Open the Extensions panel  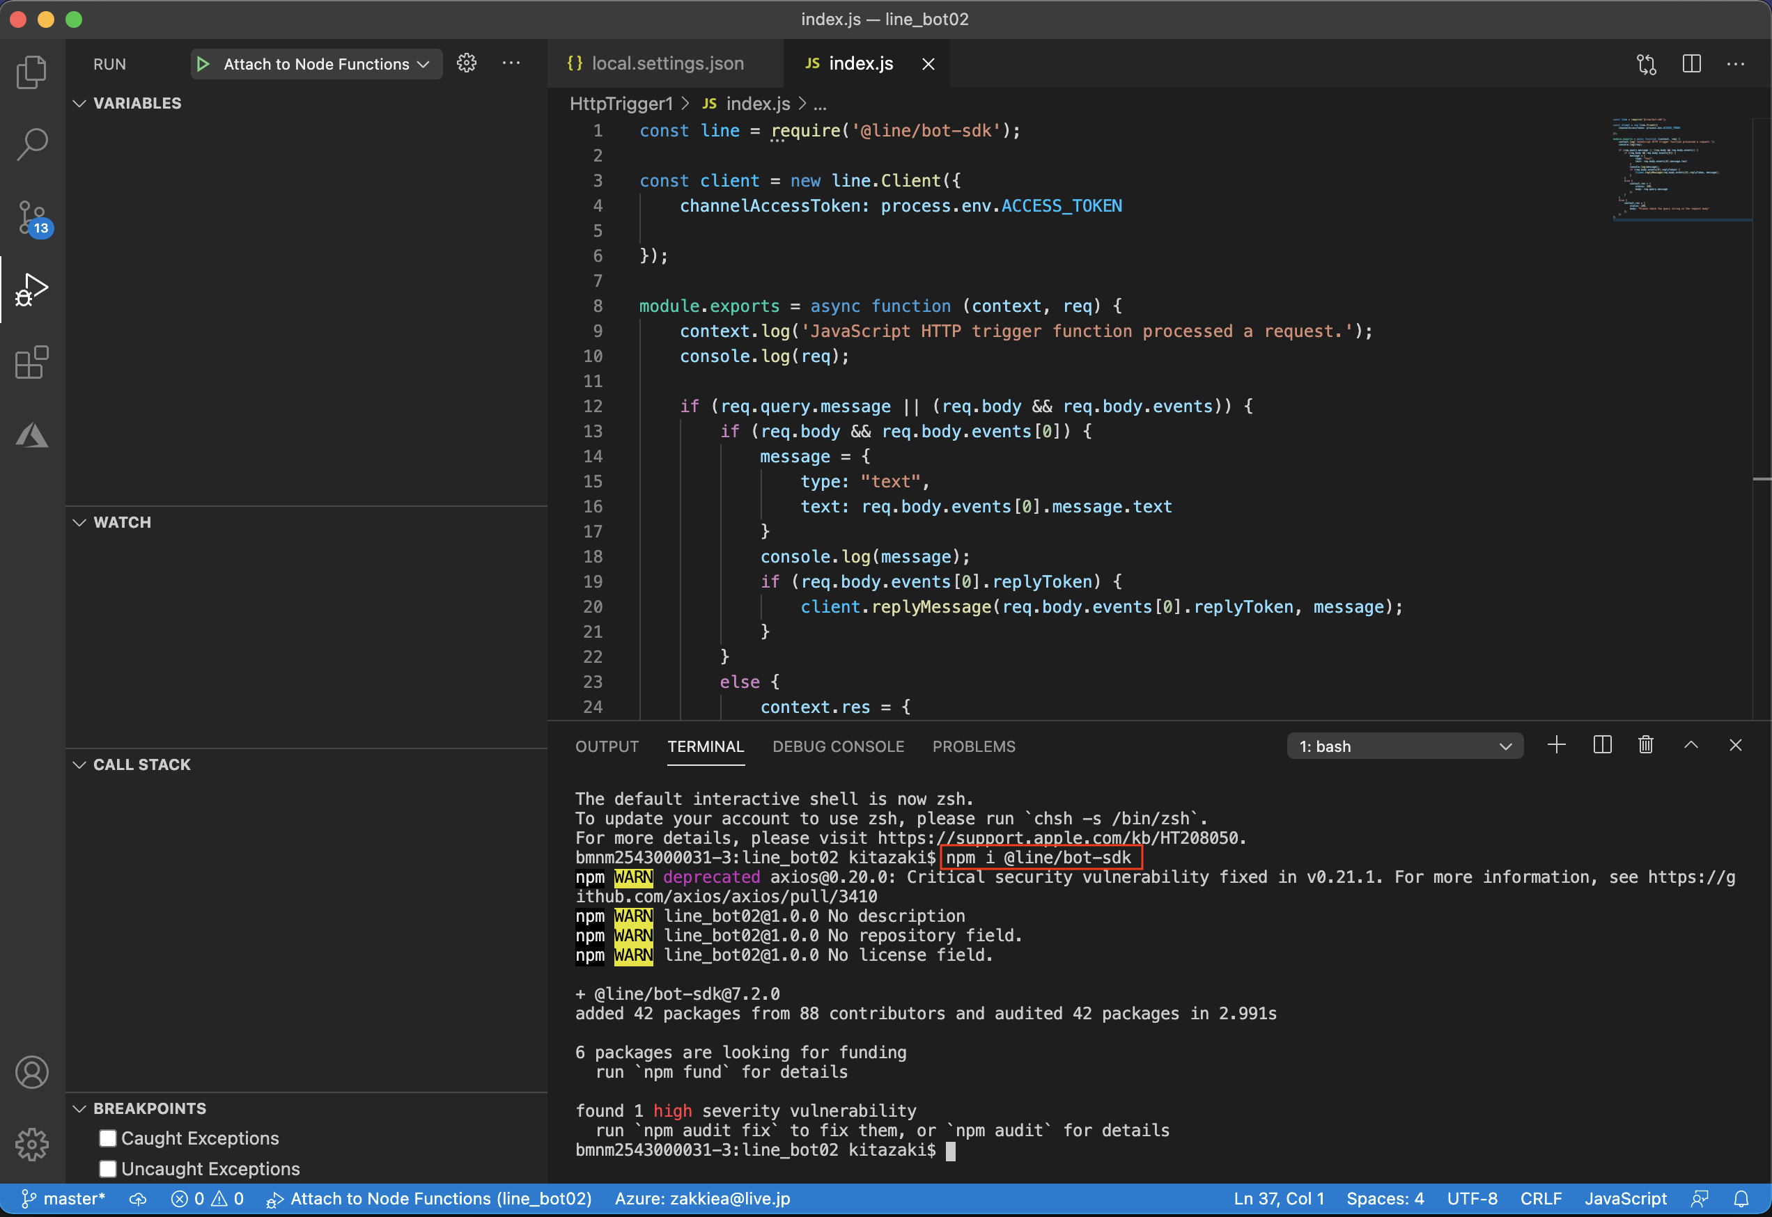click(31, 363)
